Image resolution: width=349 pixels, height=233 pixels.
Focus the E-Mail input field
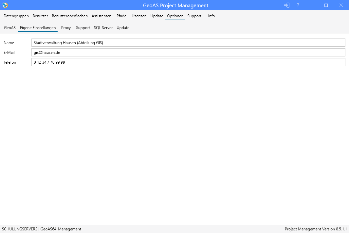(x=188, y=53)
